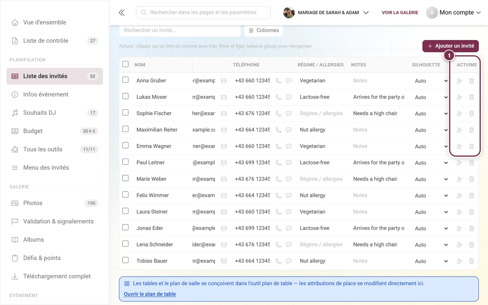Click add-person icon in Paul Leitner row
The image size is (488, 305).
tap(459, 163)
